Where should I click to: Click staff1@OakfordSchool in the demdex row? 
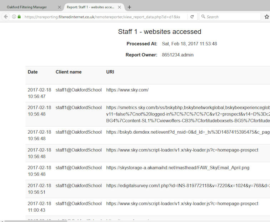pyautogui.click(x=79, y=132)
